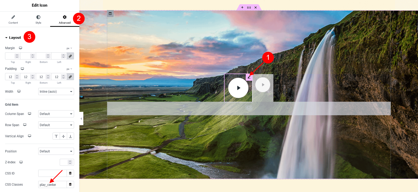The image size is (418, 192).
Task: Change the Margin unit px dropdown
Action: click(69, 48)
